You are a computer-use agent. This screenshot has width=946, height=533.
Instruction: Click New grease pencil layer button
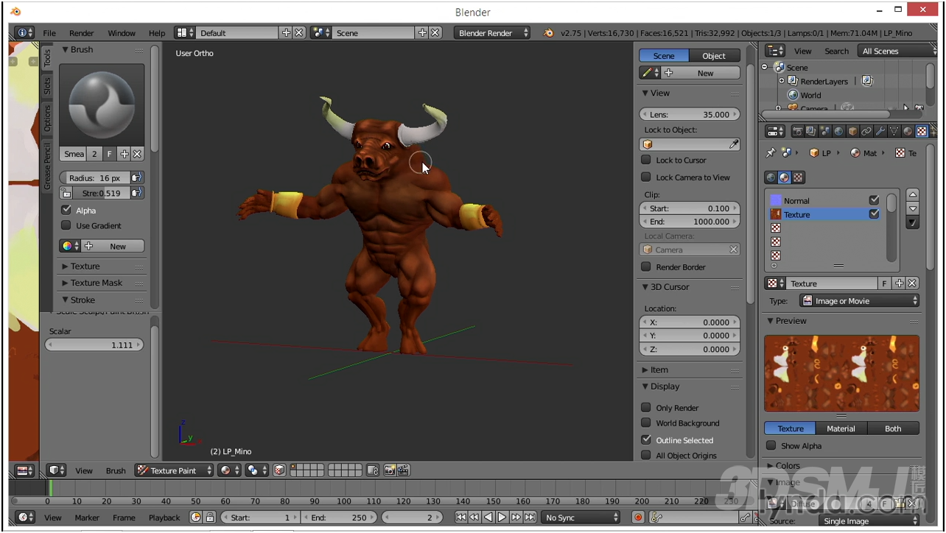700,73
